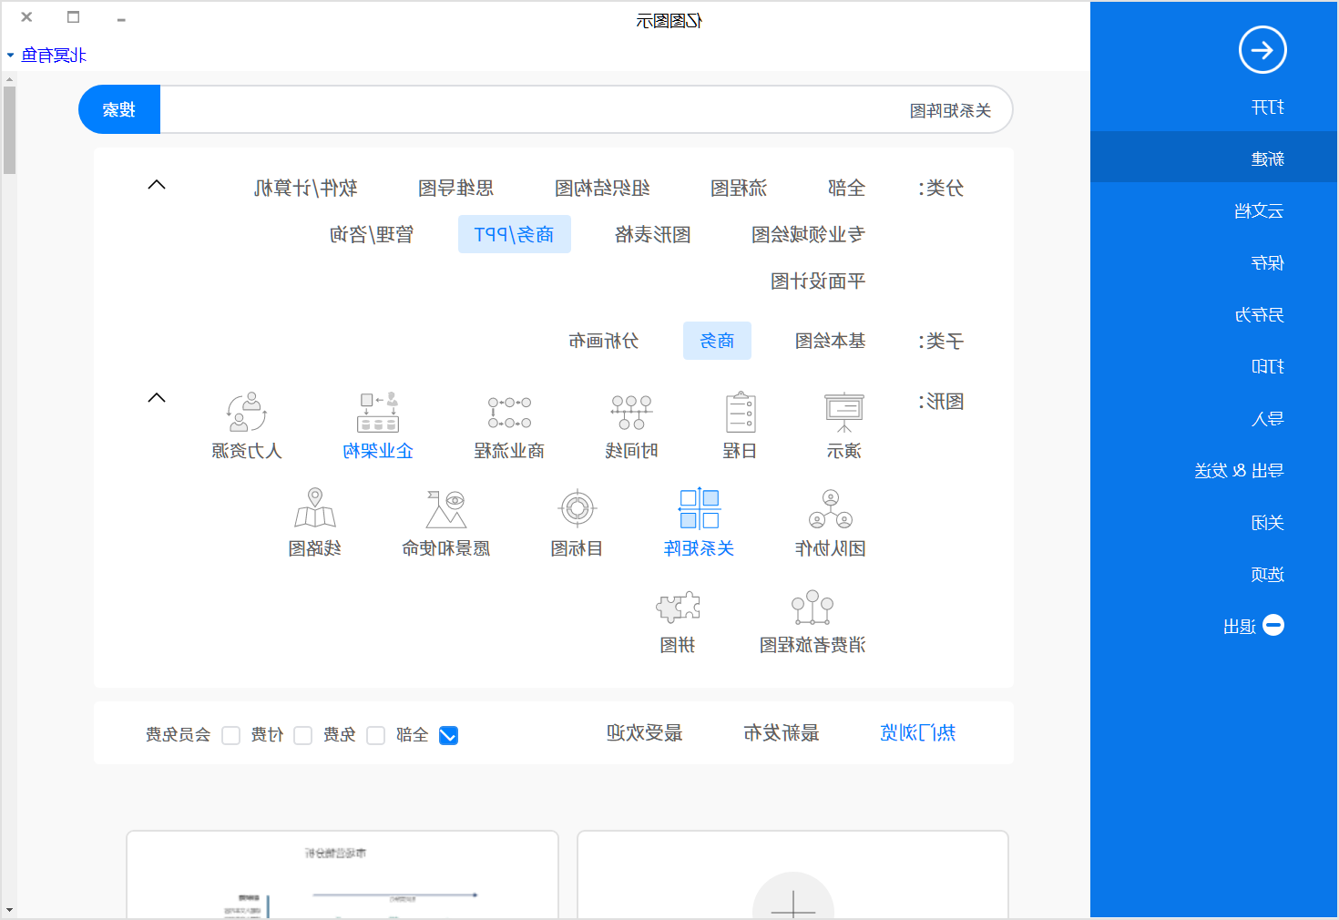This screenshot has height=920, width=1339.
Task: Select the 企业架构 enterprise architecture icon
Action: coord(378,413)
